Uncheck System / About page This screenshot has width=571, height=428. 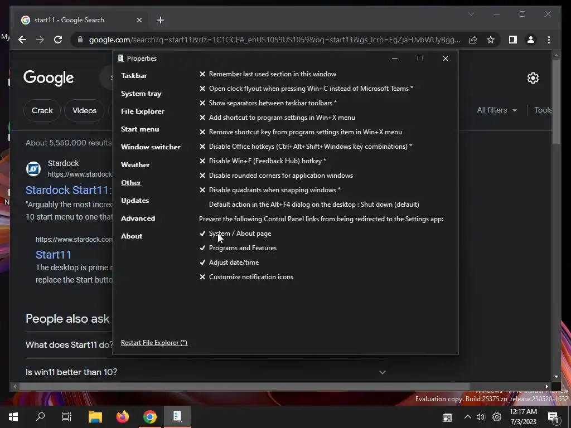pos(235,234)
